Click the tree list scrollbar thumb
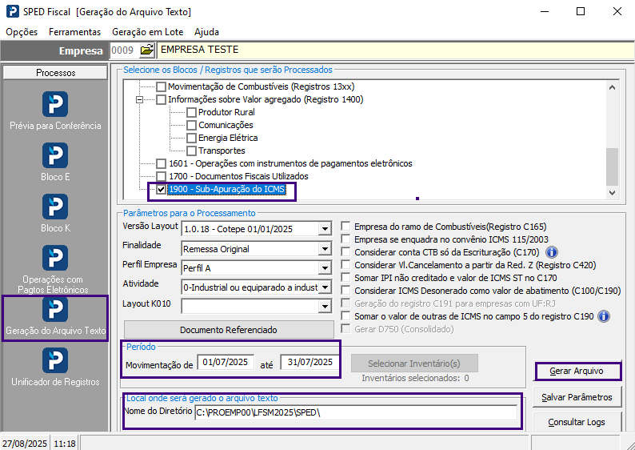The height and width of the screenshot is (450, 635). pyautogui.click(x=613, y=167)
